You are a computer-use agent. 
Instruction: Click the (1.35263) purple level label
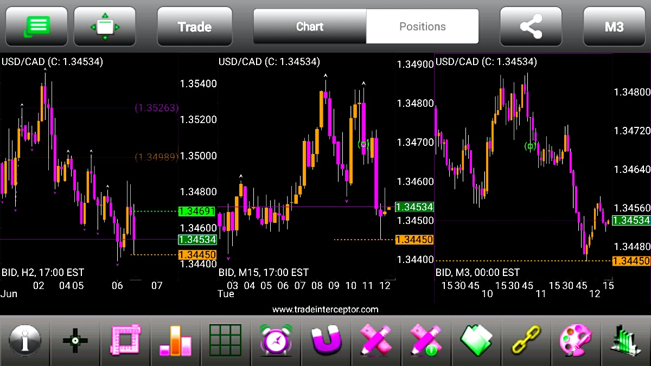(157, 108)
